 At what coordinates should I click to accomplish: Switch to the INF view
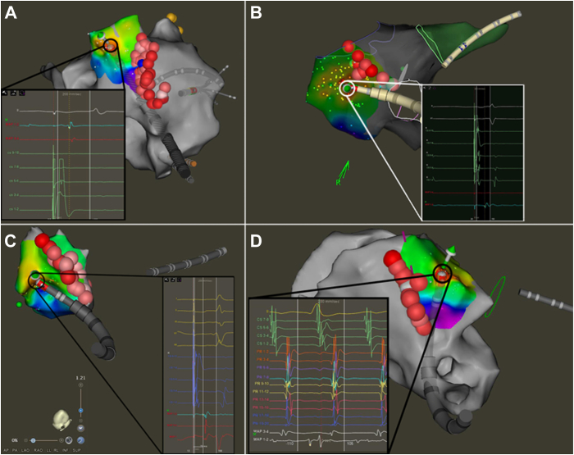tap(65, 450)
